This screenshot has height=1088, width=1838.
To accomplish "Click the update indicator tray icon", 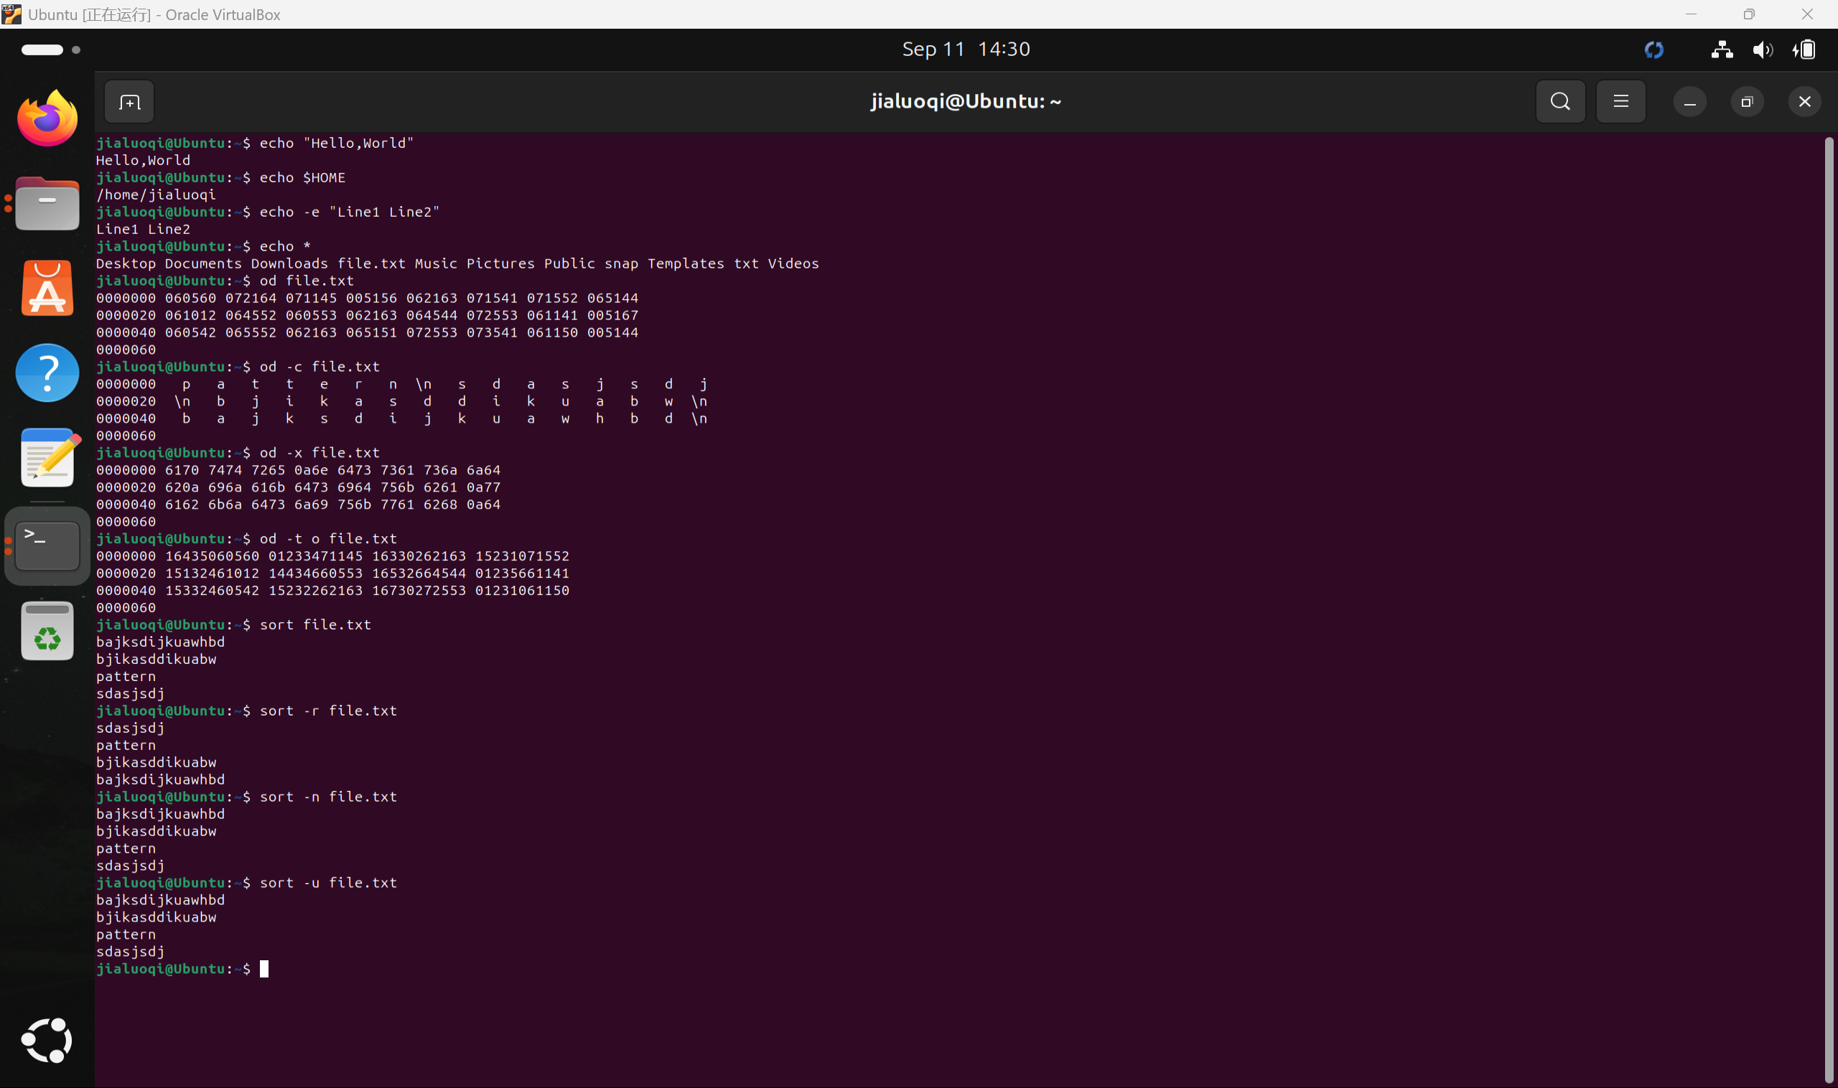I will 1654,50.
